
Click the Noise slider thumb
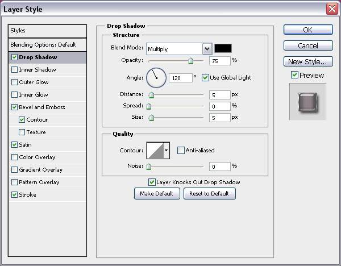point(148,167)
